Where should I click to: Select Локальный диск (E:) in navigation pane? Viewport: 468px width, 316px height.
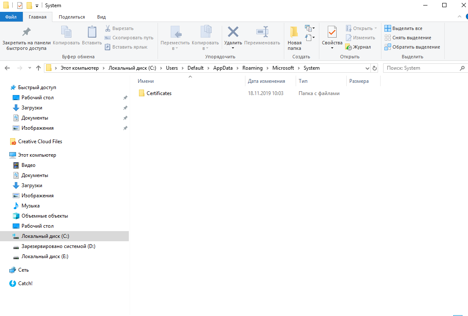point(45,256)
